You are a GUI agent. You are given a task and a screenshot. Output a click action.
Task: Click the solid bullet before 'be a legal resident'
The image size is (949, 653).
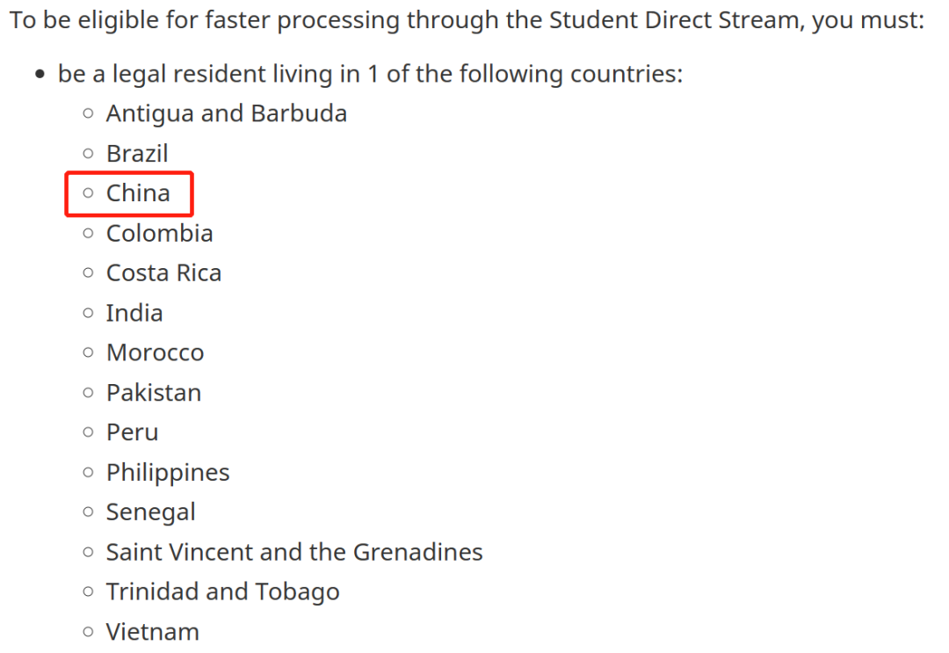pos(40,75)
